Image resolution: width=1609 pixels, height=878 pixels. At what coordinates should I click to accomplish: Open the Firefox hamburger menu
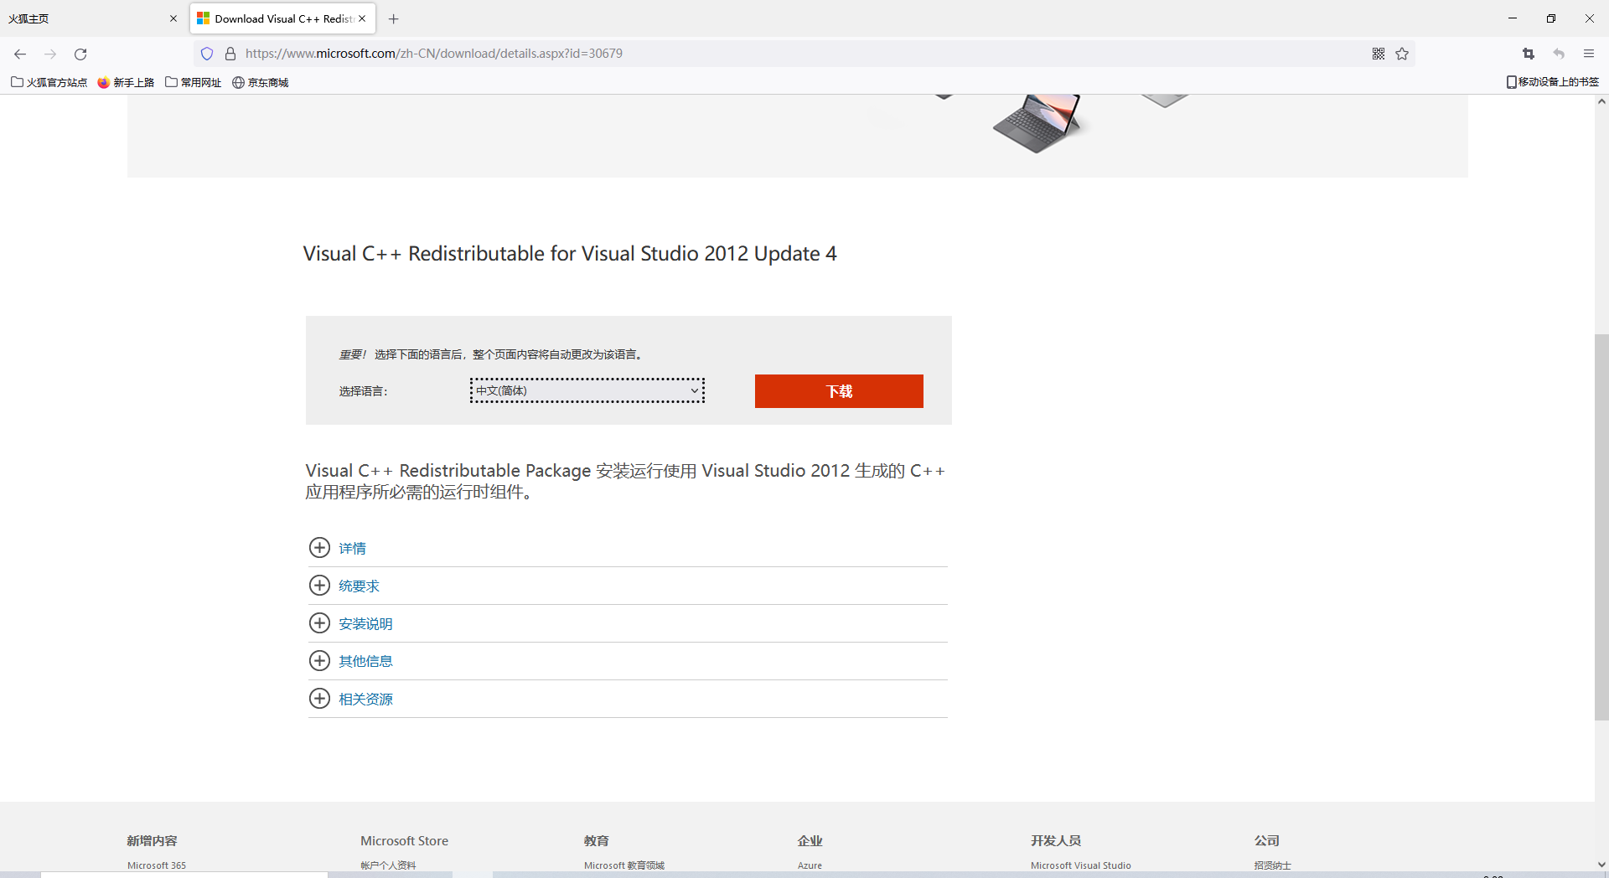pyautogui.click(x=1589, y=54)
